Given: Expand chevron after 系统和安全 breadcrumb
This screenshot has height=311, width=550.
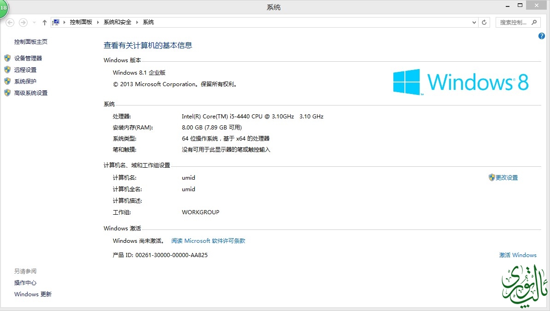Looking at the screenshot, I should point(137,22).
